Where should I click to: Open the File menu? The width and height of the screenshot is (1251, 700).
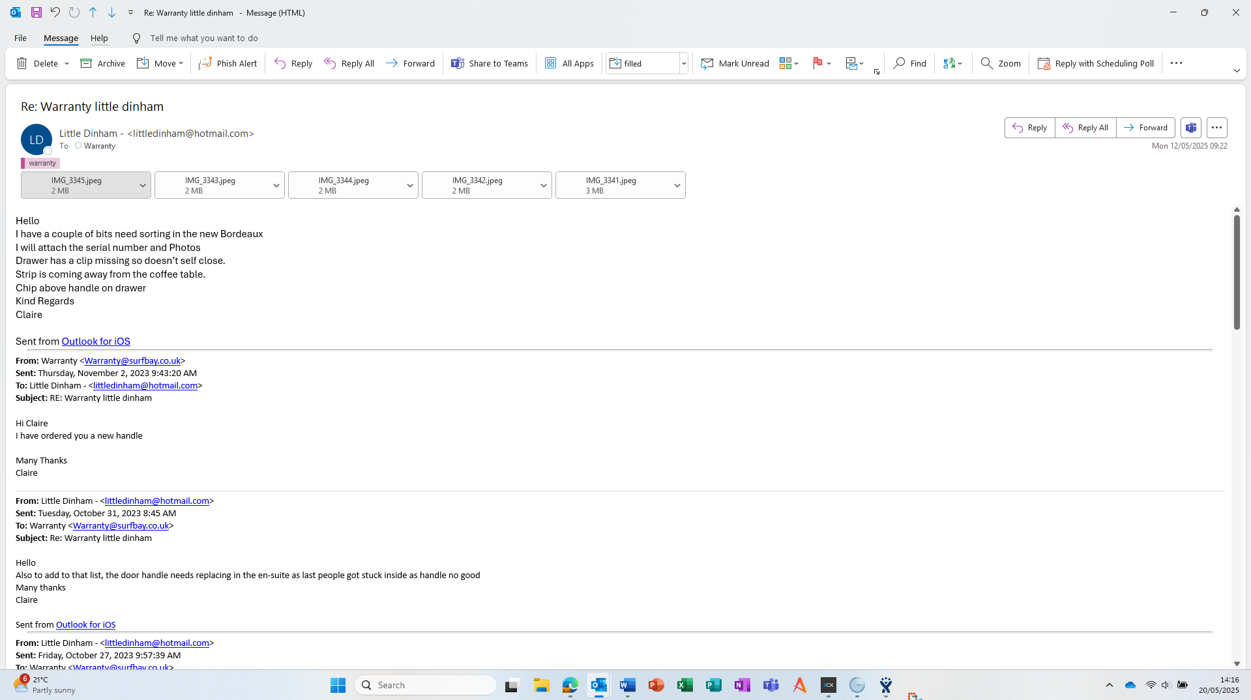click(x=20, y=38)
